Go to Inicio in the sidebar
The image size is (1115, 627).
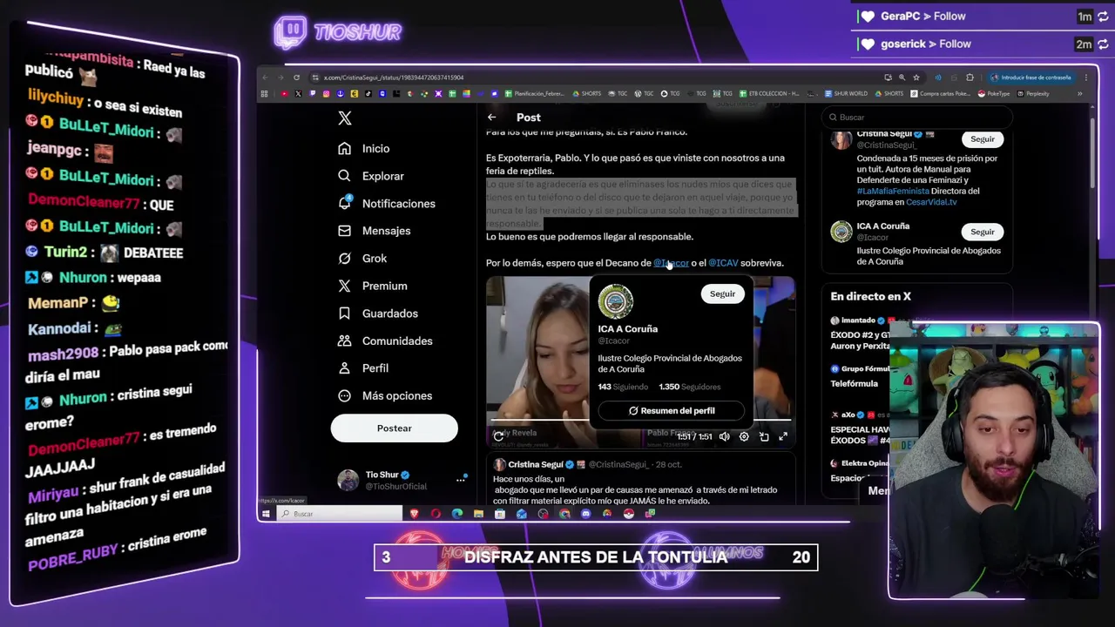point(365,149)
